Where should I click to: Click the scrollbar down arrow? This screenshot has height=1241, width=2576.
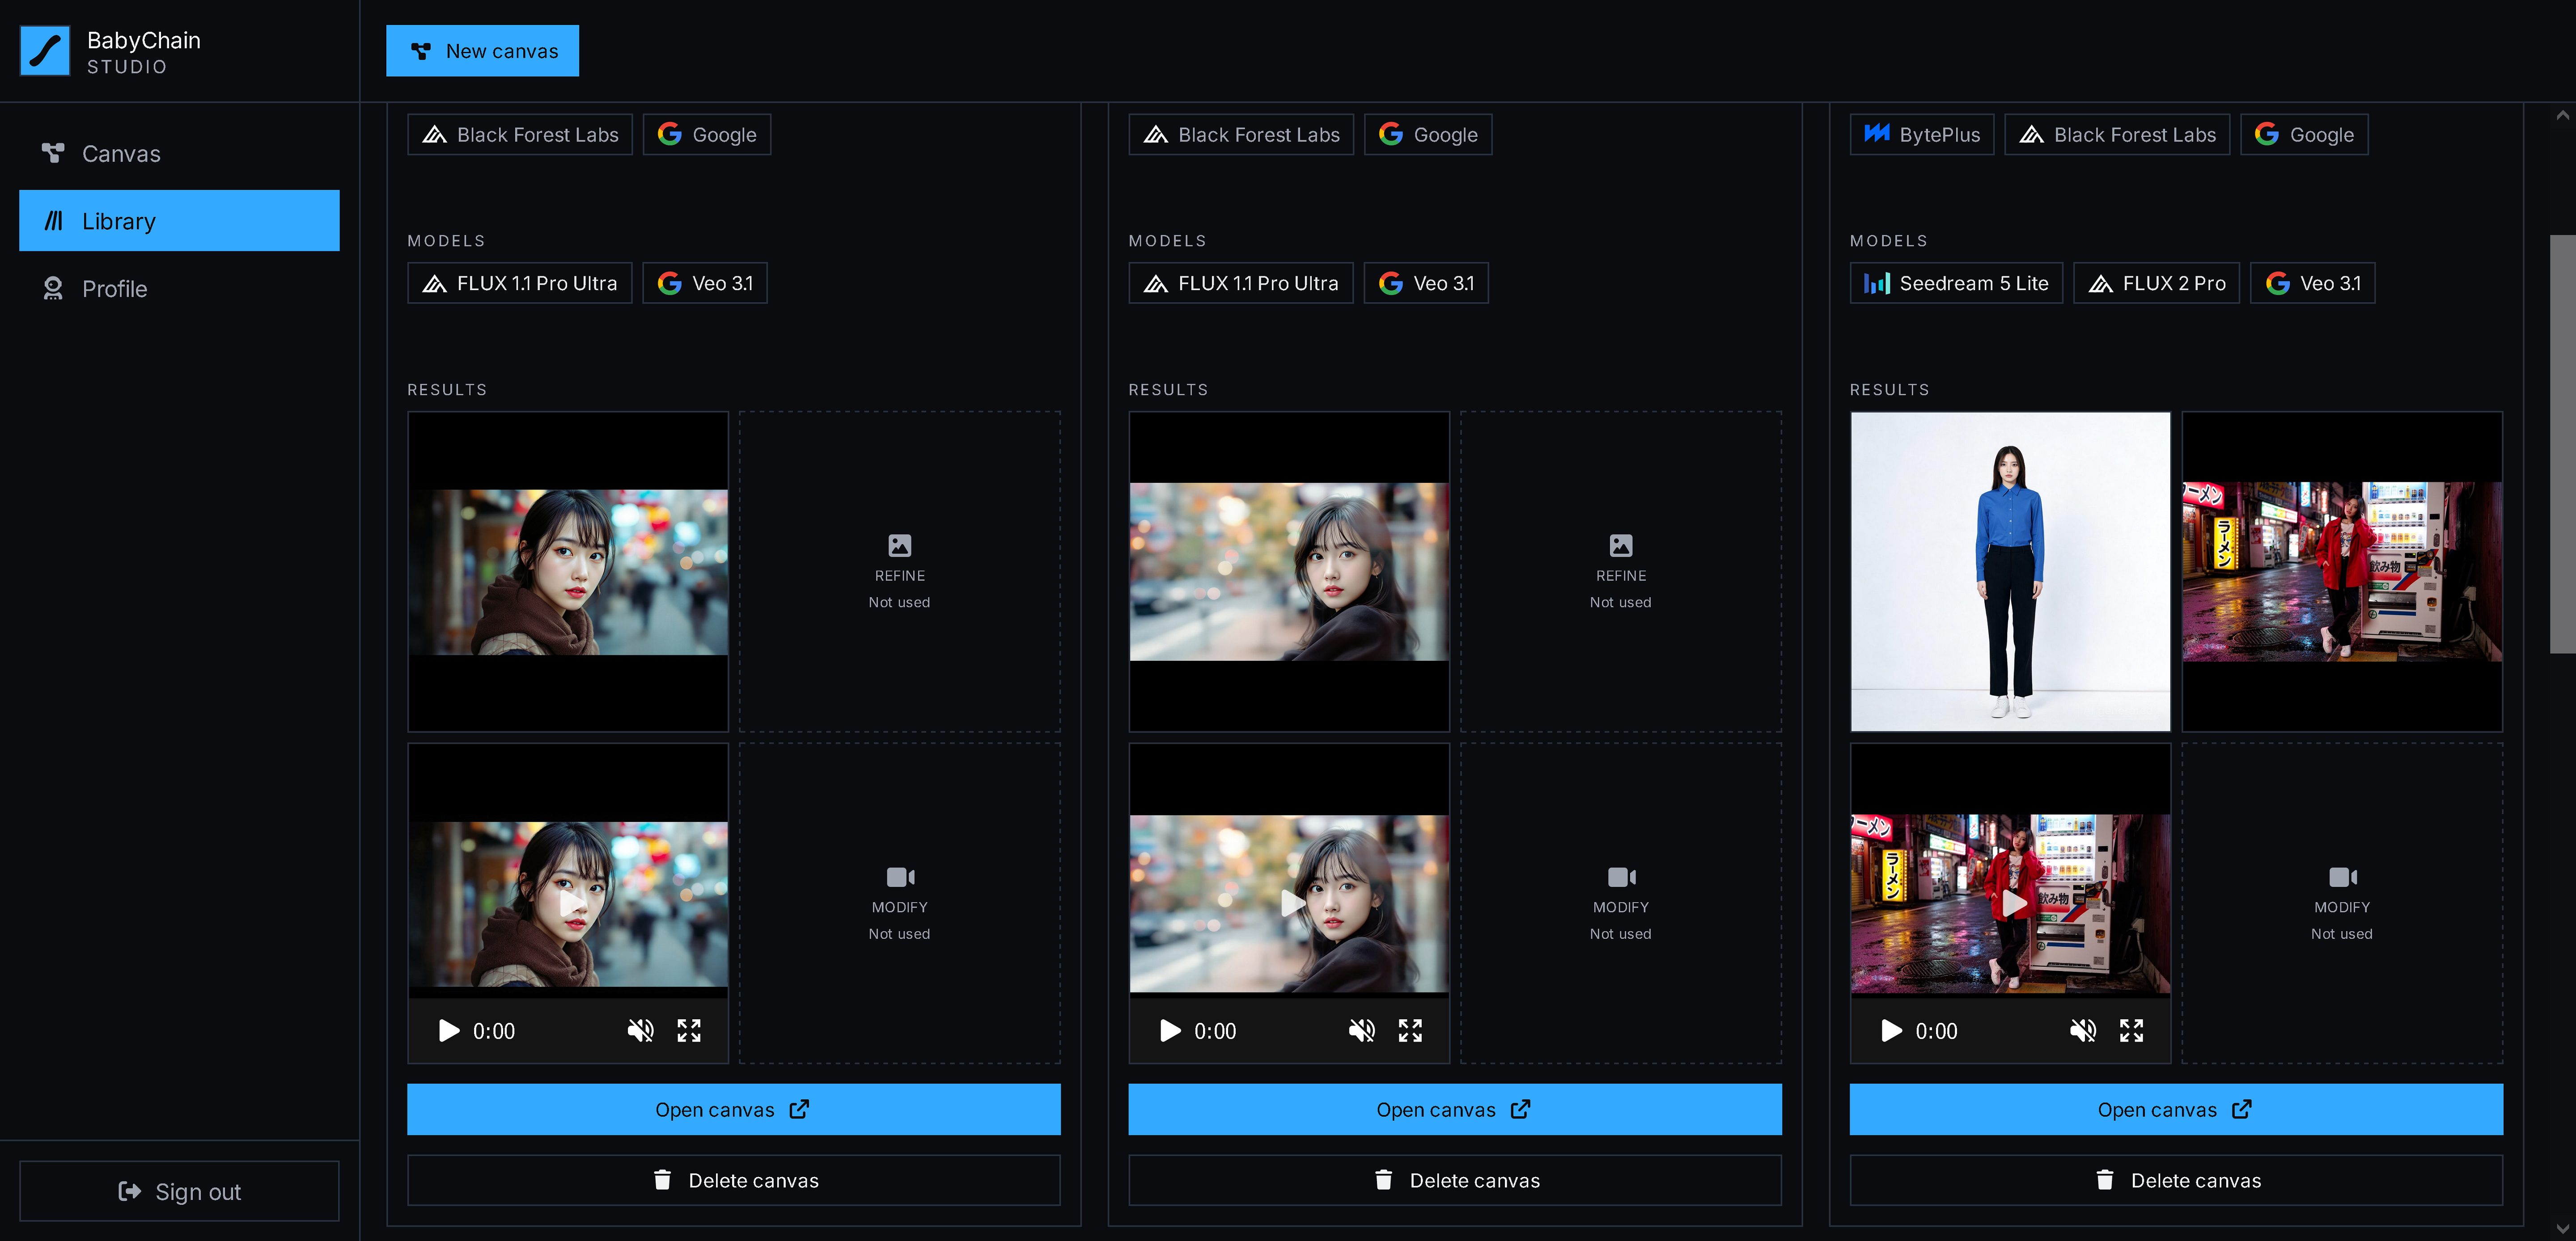2563,1228
